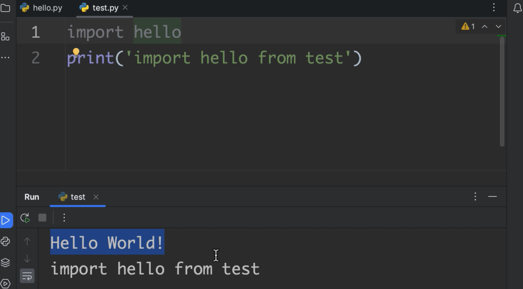Open editor tab options menu
Image resolution: width=523 pixels, height=289 pixels.
click(x=494, y=8)
